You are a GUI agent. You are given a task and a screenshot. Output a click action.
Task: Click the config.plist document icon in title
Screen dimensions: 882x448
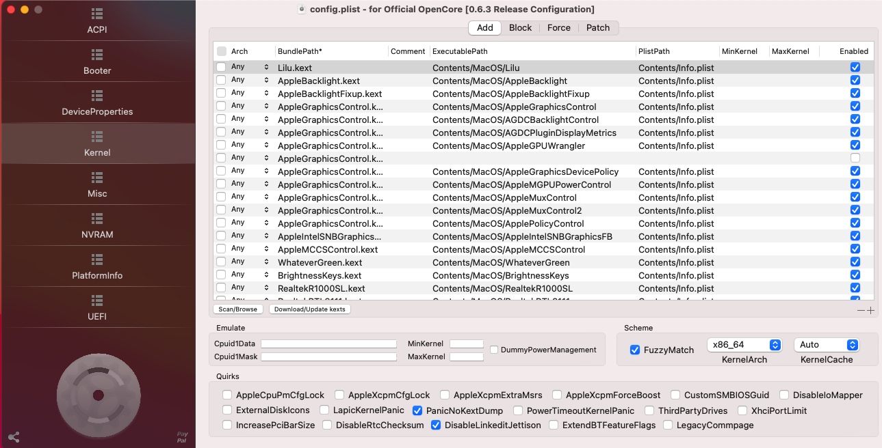[302, 9]
